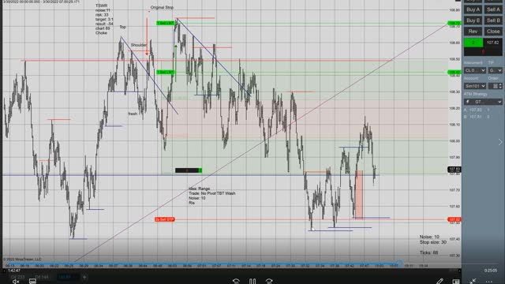
Task: Switch to the highlighted CL 89 chart tab
Action: pos(65,277)
